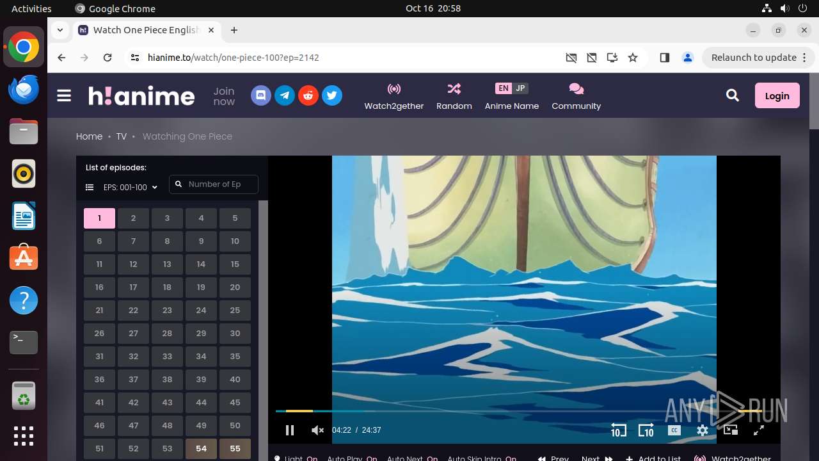This screenshot has width=819, height=461.
Task: Open Chrome side panel
Action: (x=665, y=58)
